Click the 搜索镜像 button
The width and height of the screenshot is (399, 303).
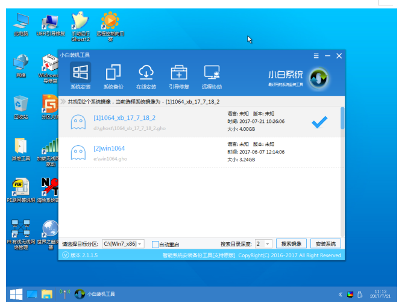291,244
